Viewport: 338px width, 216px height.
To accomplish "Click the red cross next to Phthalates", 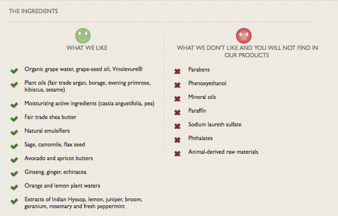I will pos(178,140).
